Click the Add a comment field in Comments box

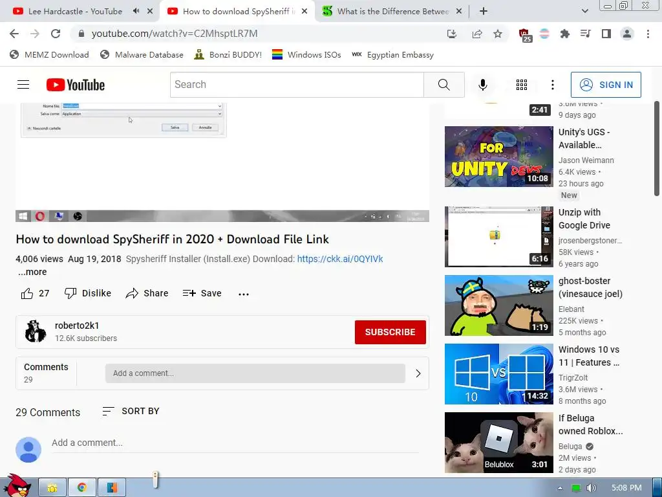coord(255,373)
